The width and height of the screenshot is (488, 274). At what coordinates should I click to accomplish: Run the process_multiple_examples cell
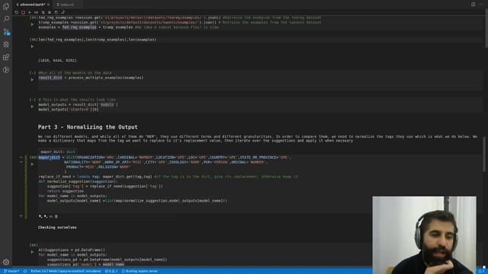tap(32, 79)
